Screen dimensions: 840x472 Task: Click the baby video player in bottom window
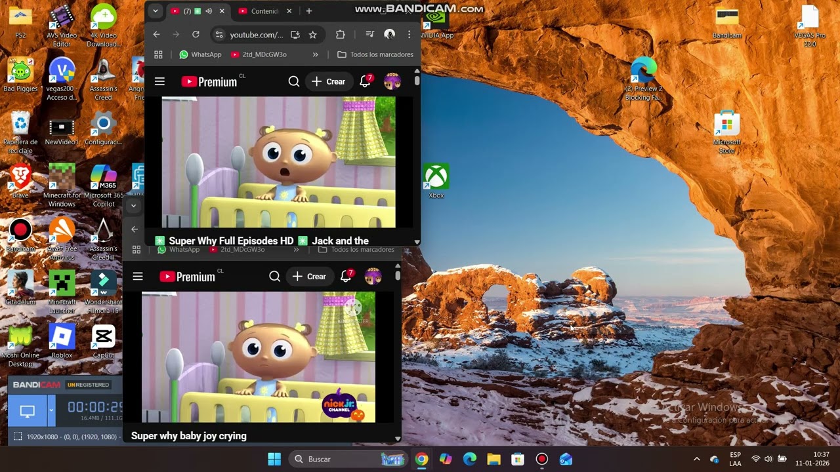tap(259, 357)
